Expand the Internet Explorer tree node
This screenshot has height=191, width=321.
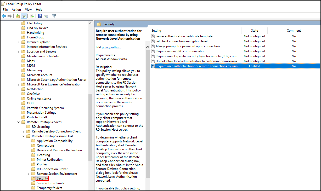(x=18, y=42)
